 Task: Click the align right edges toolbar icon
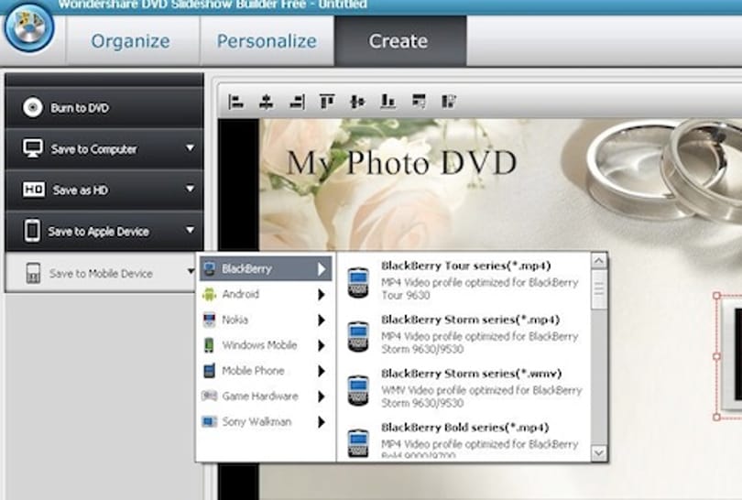(297, 102)
